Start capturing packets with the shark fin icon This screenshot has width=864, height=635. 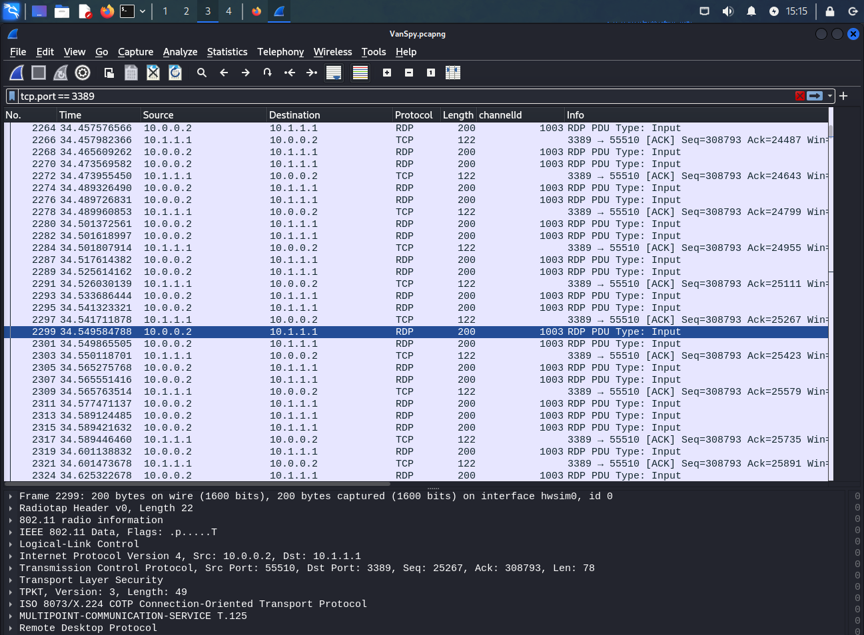pyautogui.click(x=17, y=73)
